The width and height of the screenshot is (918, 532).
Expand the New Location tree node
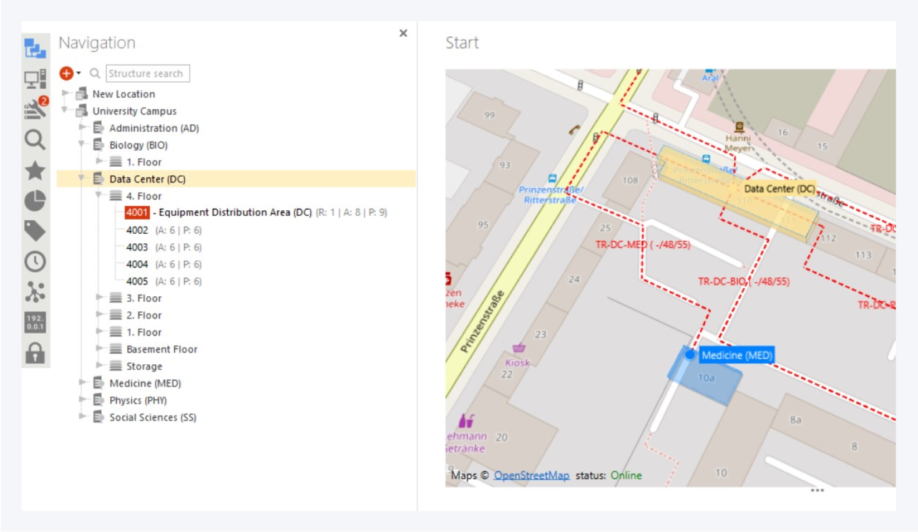tap(65, 94)
